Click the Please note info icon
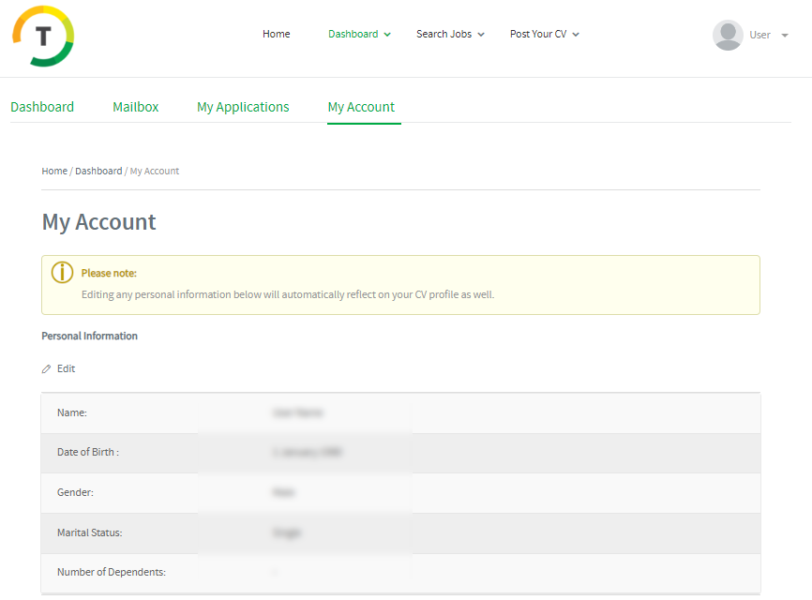The width and height of the screenshot is (812, 600). click(62, 273)
